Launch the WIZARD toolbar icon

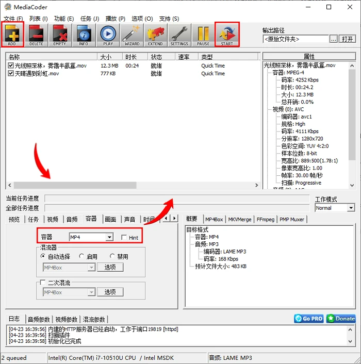tap(132, 35)
